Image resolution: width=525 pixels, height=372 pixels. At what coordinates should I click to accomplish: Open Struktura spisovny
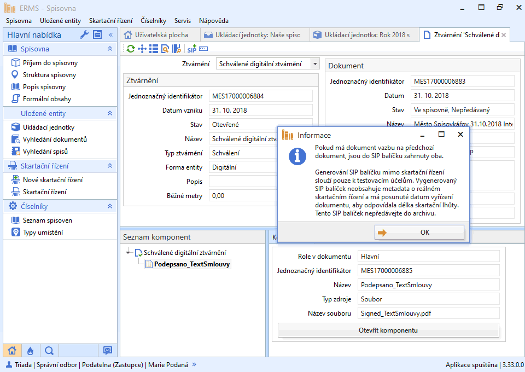tap(49, 75)
